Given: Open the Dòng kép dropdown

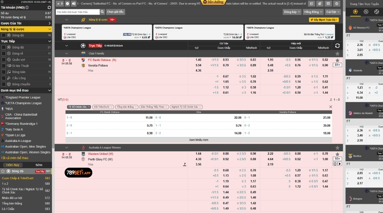Looking at the screenshot, I should click(x=292, y=12).
